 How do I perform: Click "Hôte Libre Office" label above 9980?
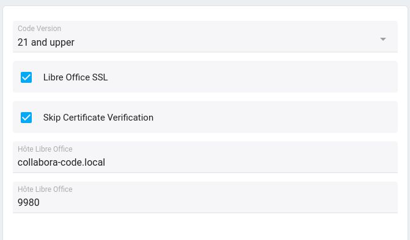tap(45, 189)
